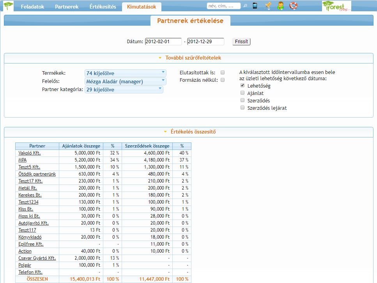Click the lifebuoy help icon
The height and width of the screenshot is (283, 377).
click(293, 6)
